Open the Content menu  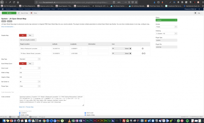tap(27, 9)
